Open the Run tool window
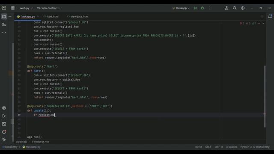This screenshot has width=274, height=154. (x=4, y=116)
